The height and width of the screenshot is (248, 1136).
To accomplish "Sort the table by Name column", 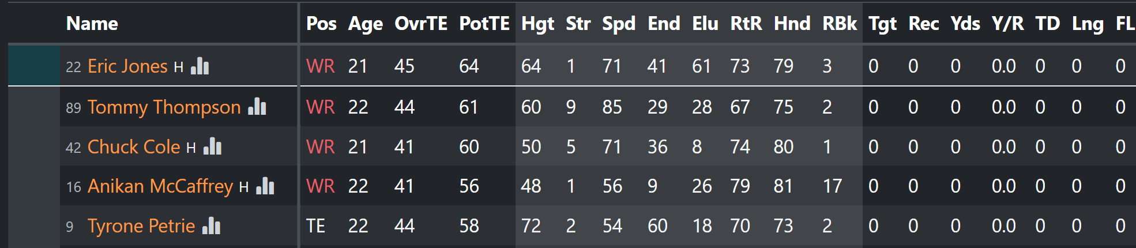I will [92, 23].
